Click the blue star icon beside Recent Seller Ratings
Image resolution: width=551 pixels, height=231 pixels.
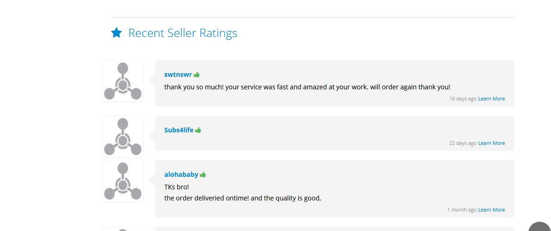click(116, 33)
